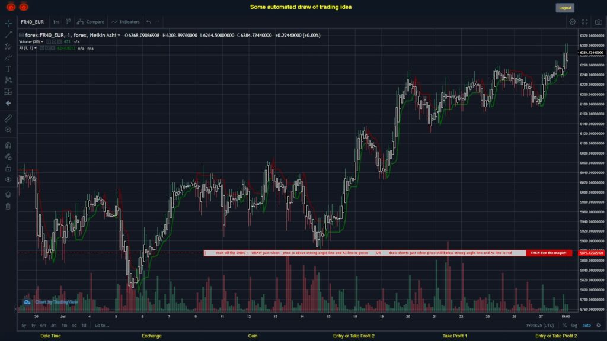
Task: Switch chart to fullscreen mode
Action: coord(585,22)
